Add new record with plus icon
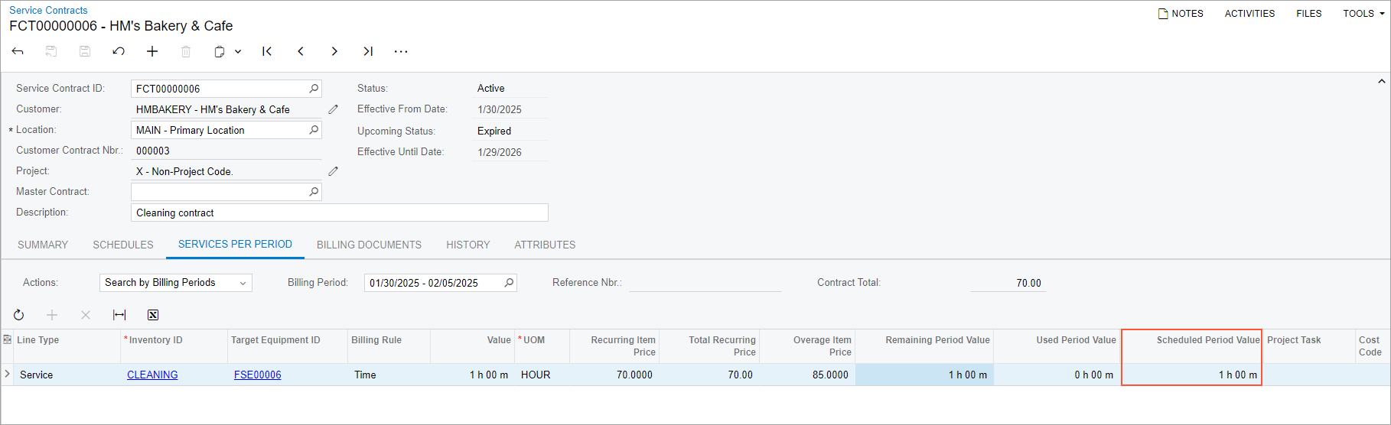Image resolution: width=1391 pixels, height=425 pixels. (152, 51)
